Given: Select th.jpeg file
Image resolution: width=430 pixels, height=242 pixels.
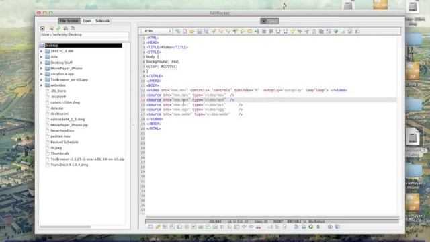Looking at the screenshot, I should (56, 148).
